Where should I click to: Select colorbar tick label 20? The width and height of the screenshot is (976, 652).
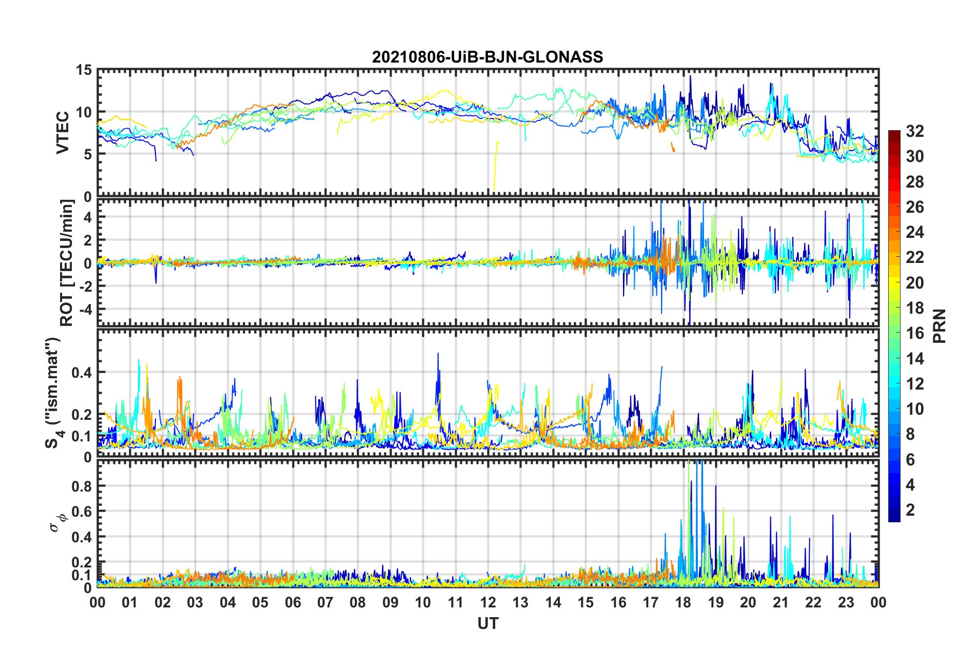point(914,283)
